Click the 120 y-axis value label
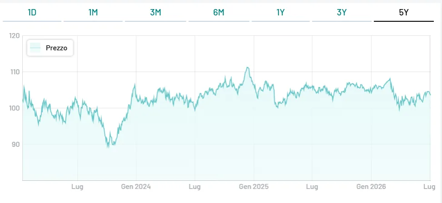Viewport: 442px width, 203px height. coord(15,36)
